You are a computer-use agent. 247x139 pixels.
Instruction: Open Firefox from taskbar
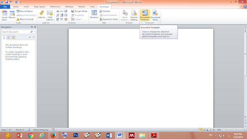(x=53, y=136)
